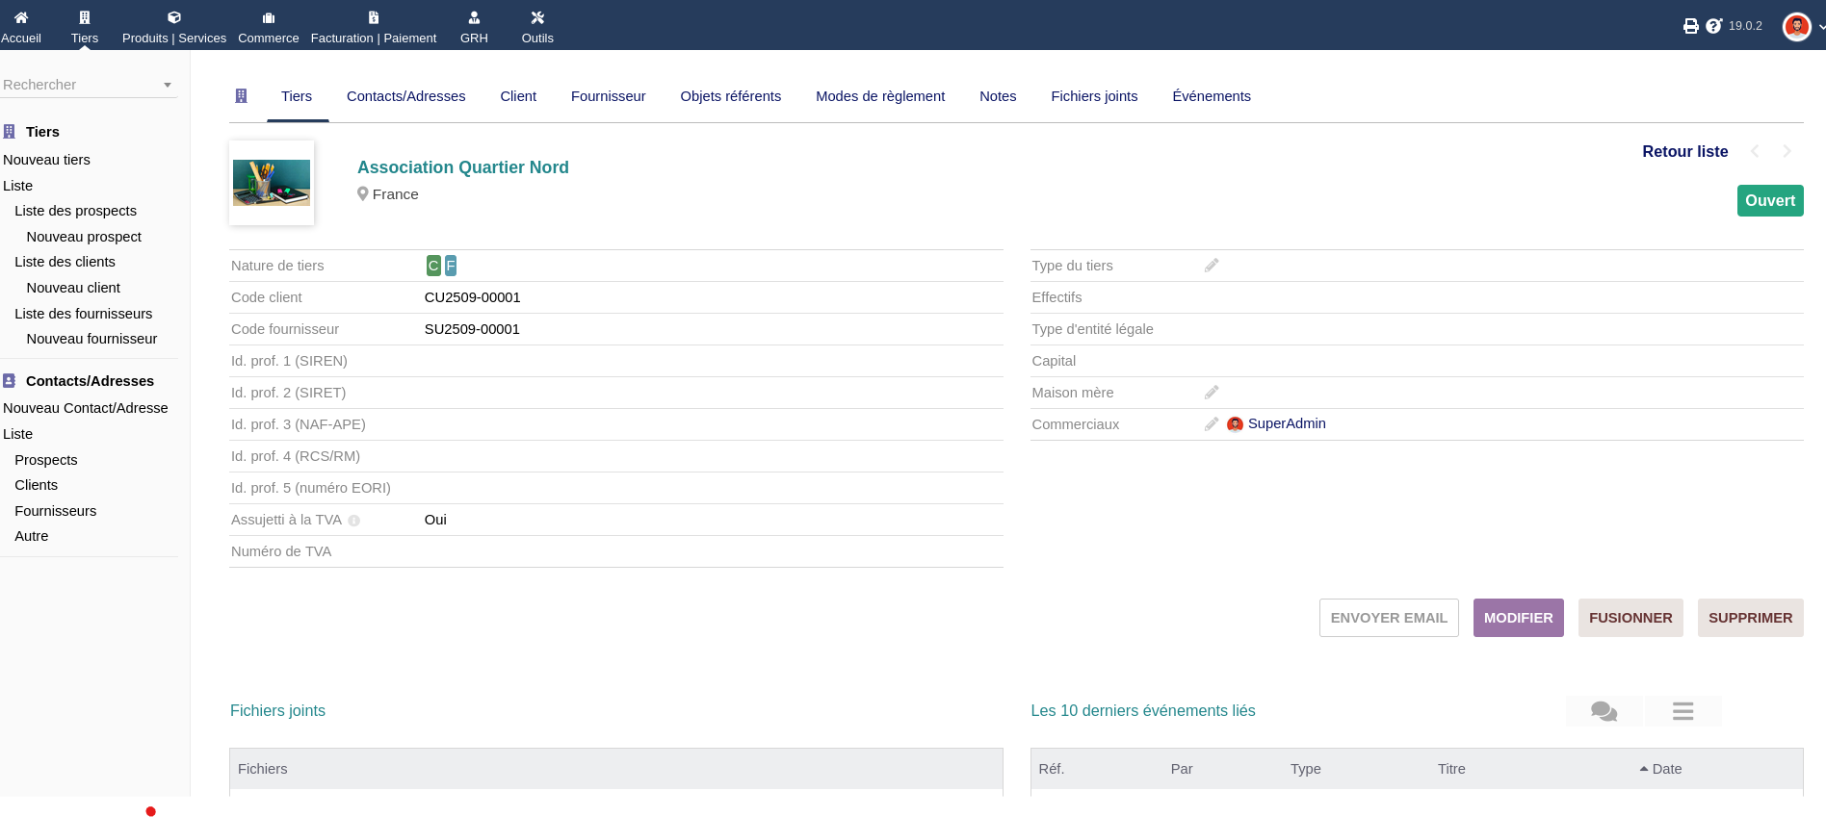Sort events by Date column
Screen dimensions: 1826x817
coord(1666,769)
